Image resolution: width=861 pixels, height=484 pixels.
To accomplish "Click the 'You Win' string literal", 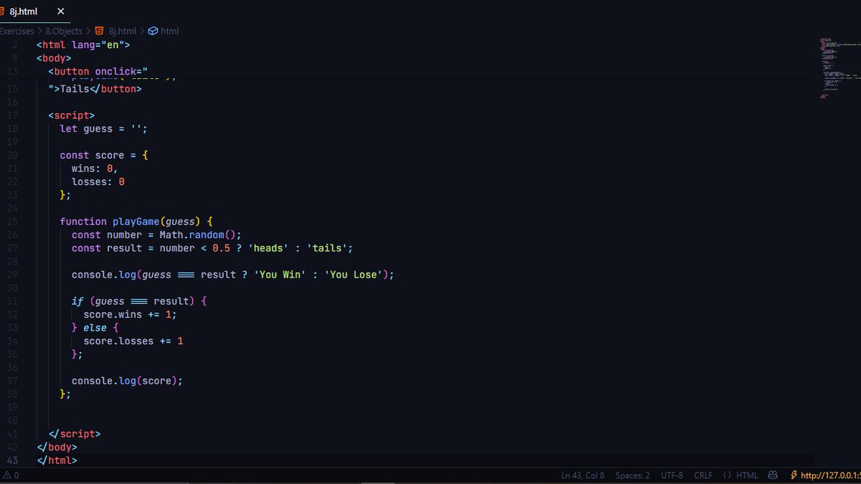I will click(x=280, y=275).
